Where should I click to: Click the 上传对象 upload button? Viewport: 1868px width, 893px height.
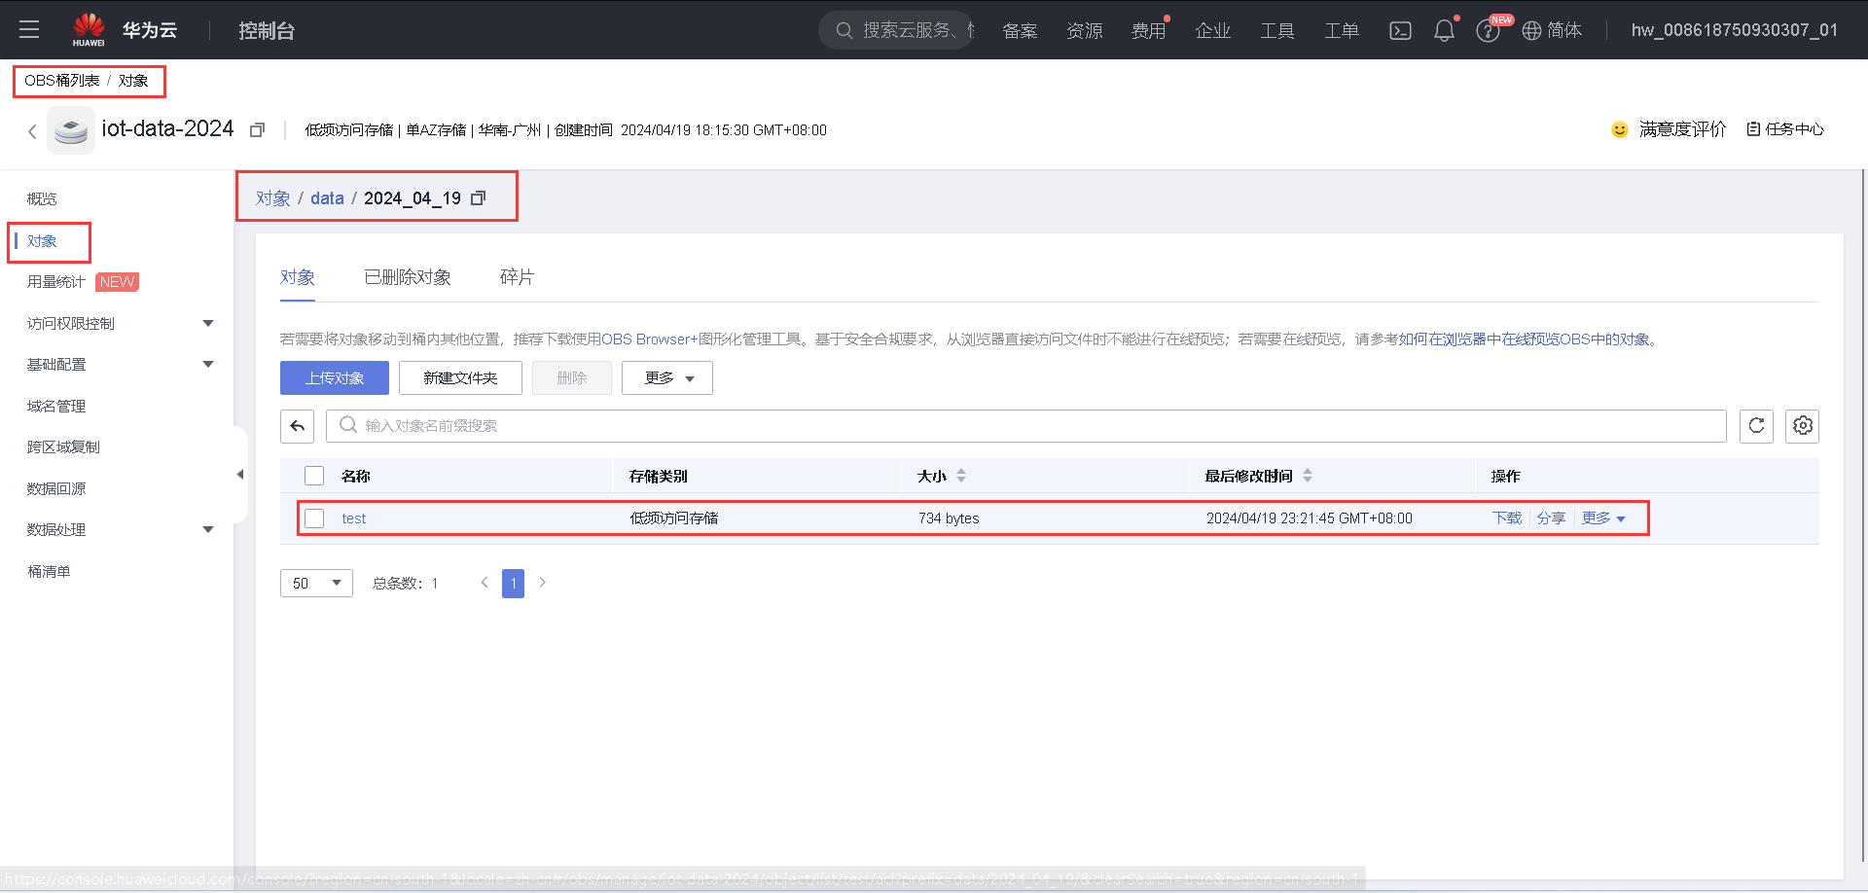click(x=334, y=377)
